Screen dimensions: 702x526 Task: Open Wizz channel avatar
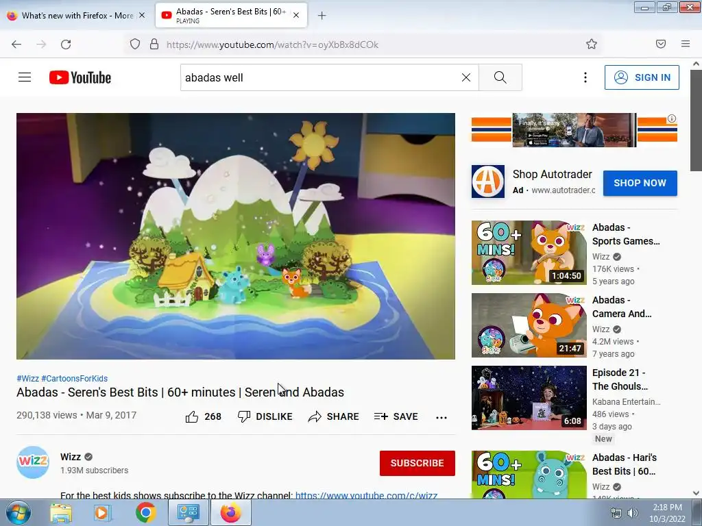coord(33,462)
